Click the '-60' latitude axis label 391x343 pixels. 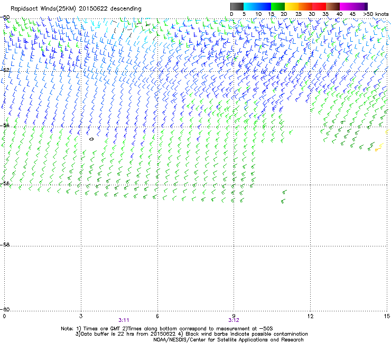[5, 309]
